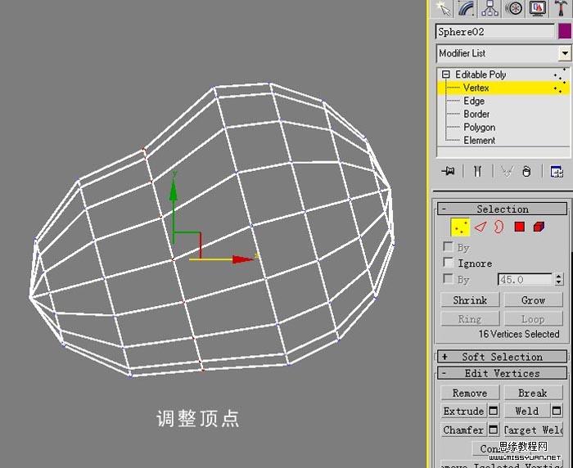Switch to the Hierarchy panel tab
Viewport: 573px width, 468px height.
(x=490, y=8)
